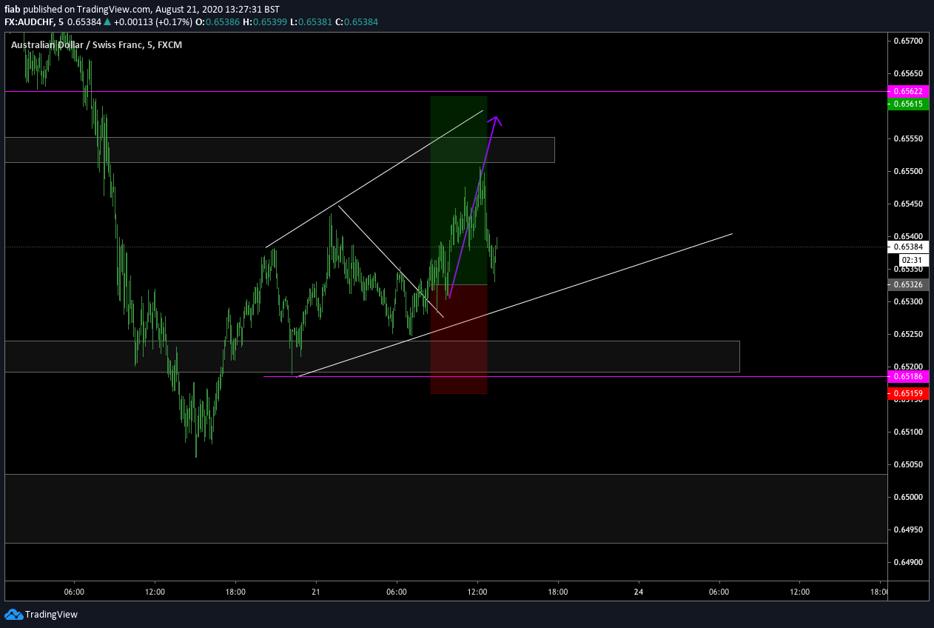The width and height of the screenshot is (934, 628).
Task: Click the O:0.65386 open value
Action: [218, 22]
